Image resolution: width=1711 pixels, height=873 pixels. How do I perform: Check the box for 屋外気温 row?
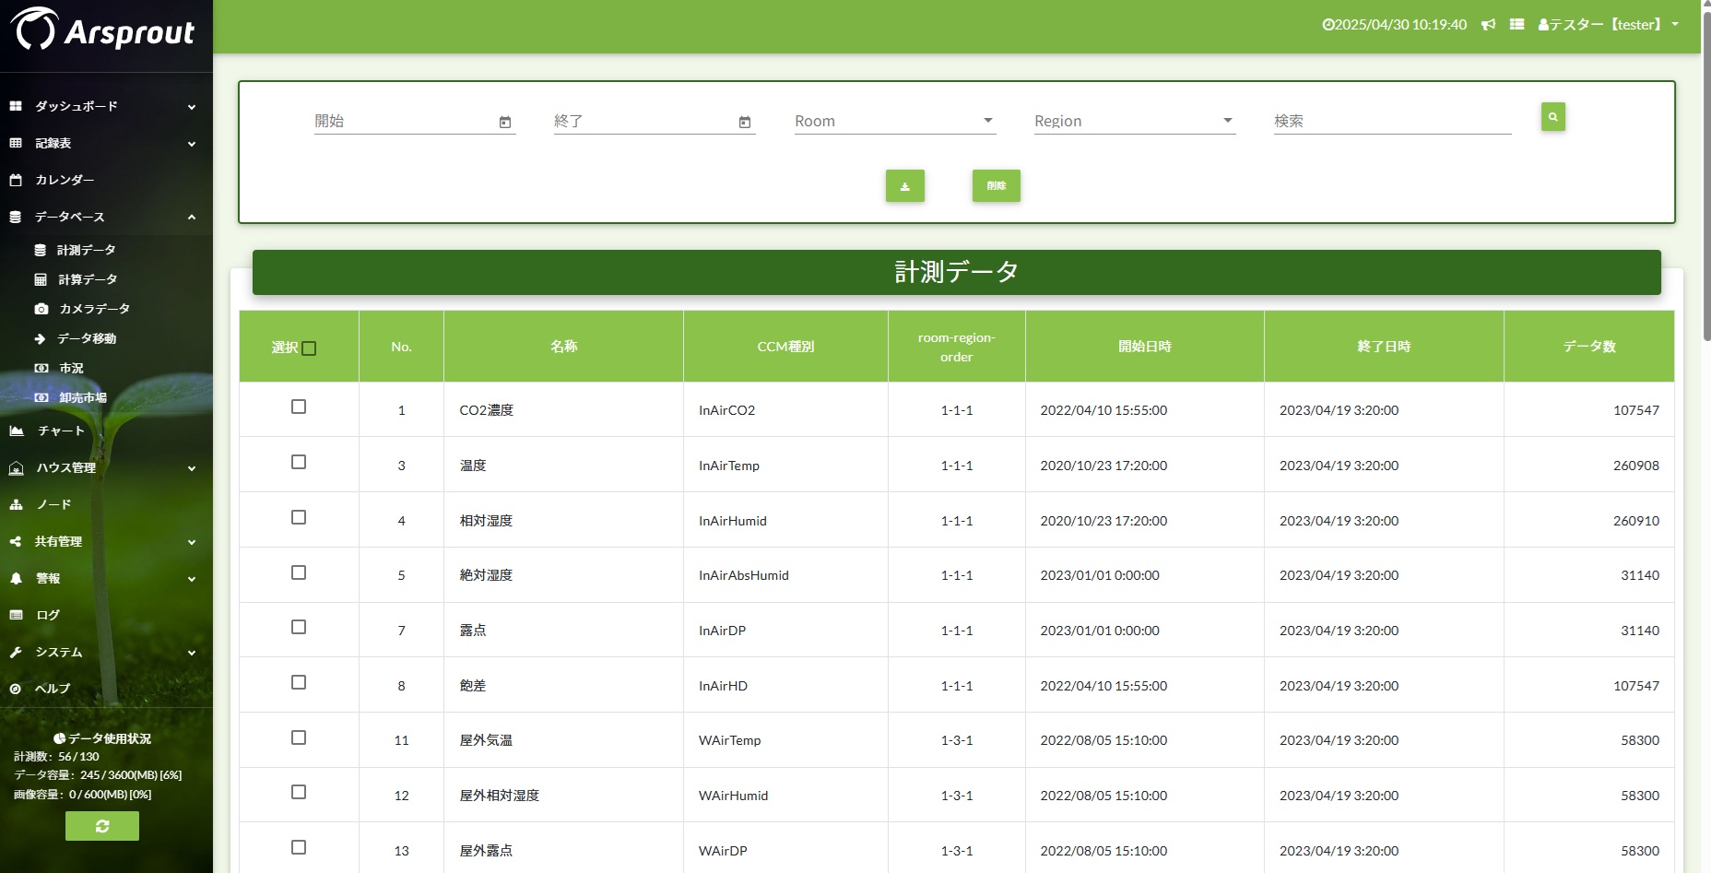pos(299,737)
